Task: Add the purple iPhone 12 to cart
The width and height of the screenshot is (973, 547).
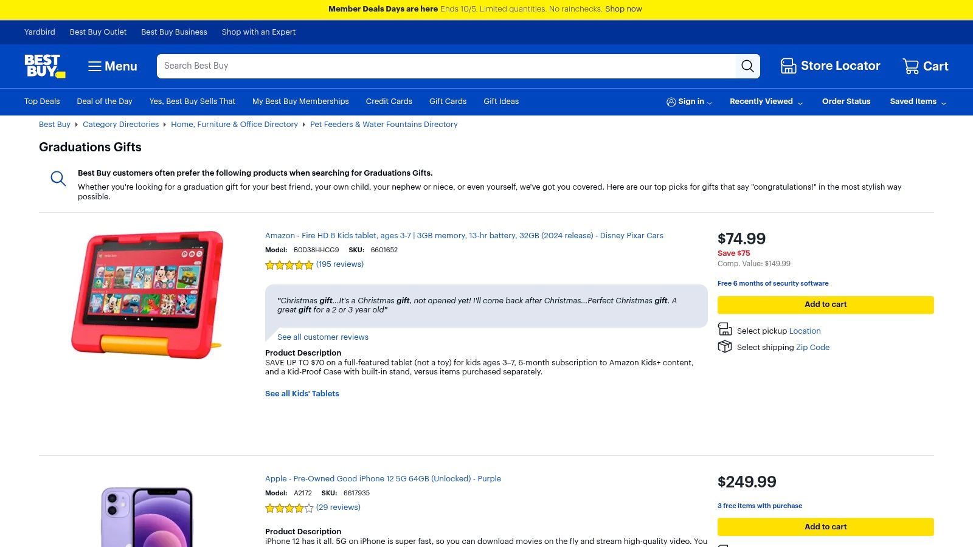Action: (x=825, y=527)
